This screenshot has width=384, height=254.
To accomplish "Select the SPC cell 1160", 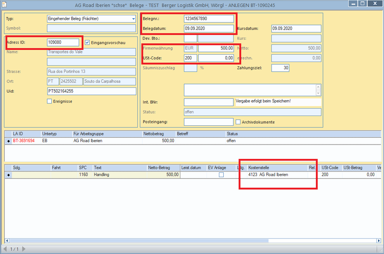I will point(85,175).
